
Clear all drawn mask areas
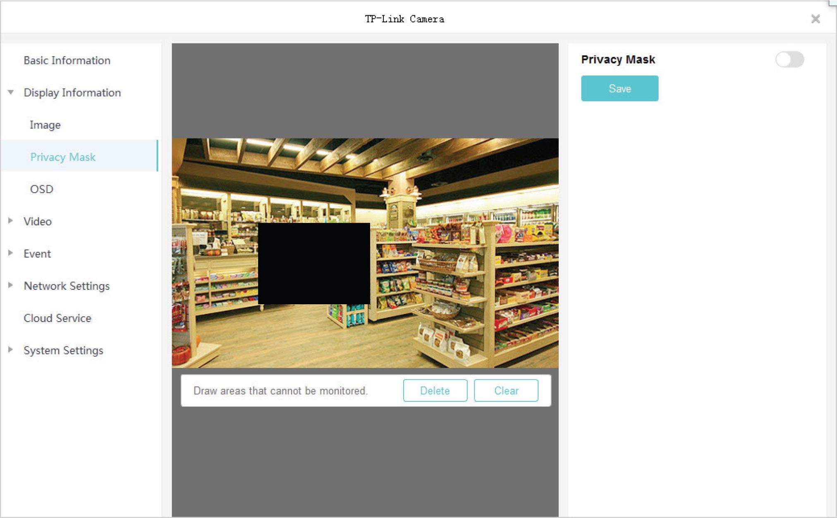(x=506, y=391)
